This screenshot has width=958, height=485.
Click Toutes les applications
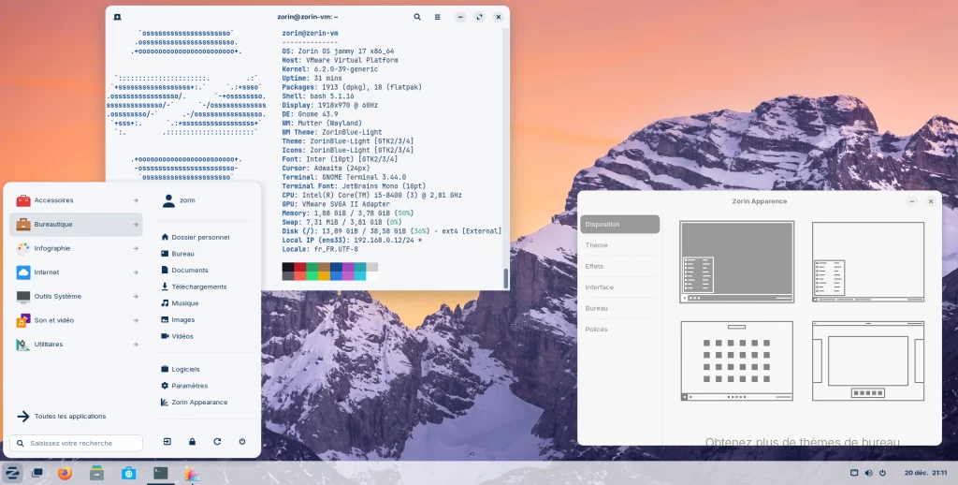tap(69, 416)
